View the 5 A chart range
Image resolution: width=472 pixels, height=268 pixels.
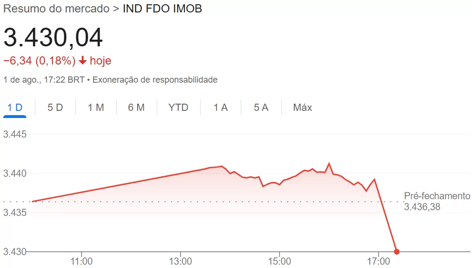(x=261, y=107)
